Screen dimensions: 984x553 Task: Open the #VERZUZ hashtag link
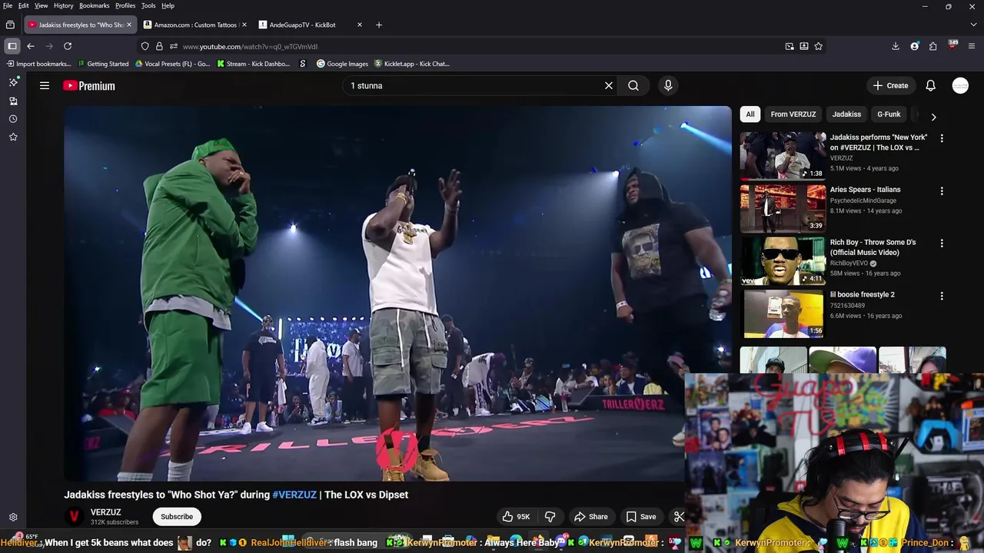point(294,495)
